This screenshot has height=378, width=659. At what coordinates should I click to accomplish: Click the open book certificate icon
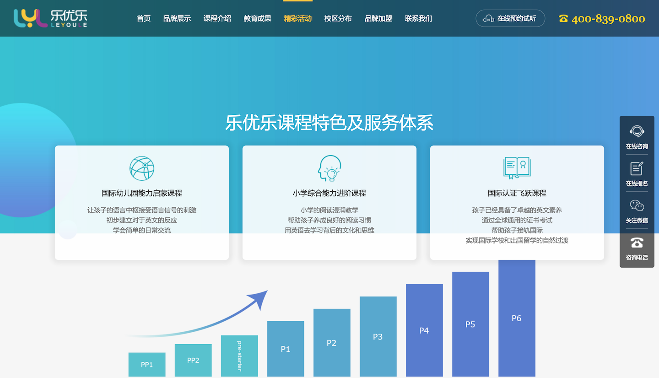(517, 168)
